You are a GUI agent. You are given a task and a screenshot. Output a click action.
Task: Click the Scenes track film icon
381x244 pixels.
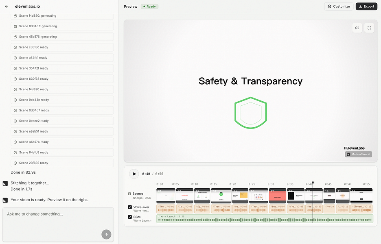[x=129, y=194]
